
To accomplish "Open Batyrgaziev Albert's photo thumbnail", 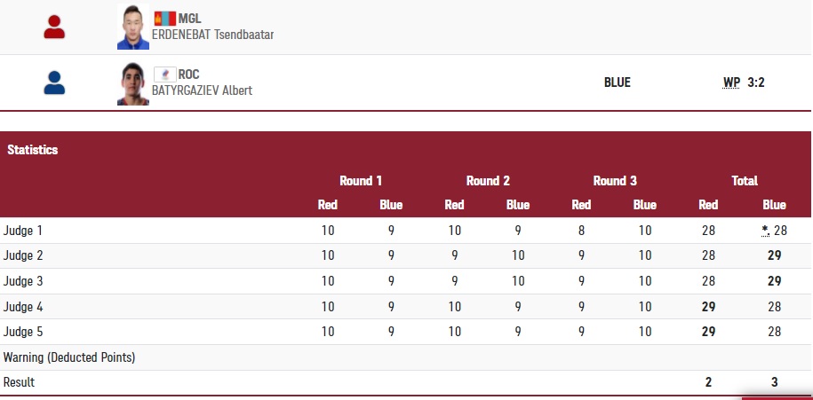I will (133, 83).
